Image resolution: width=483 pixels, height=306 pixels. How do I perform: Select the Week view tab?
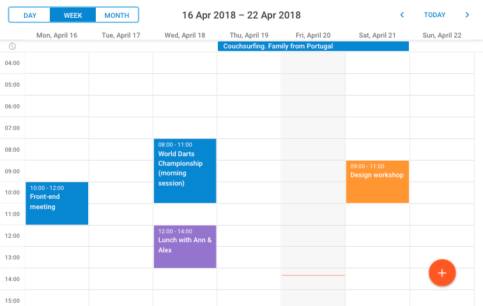[73, 15]
